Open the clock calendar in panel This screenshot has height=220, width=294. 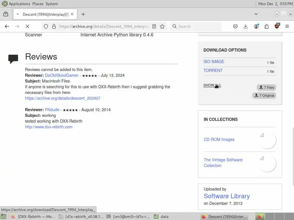(x=275, y=4)
